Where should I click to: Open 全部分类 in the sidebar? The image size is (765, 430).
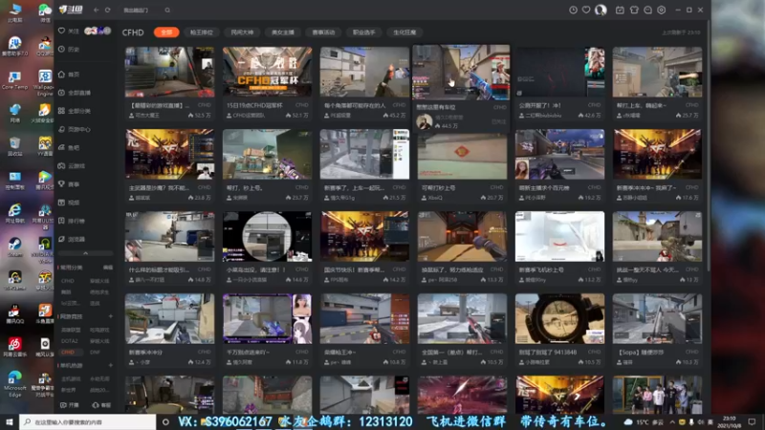75,111
